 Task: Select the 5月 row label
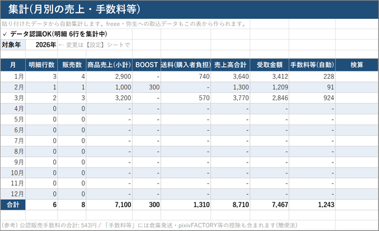click(x=13, y=119)
